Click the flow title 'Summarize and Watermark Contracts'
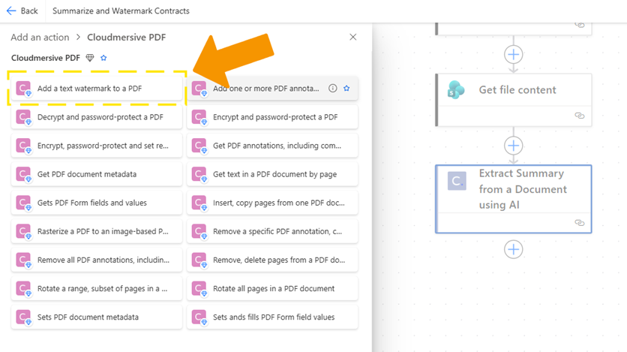This screenshot has height=352, width=627. click(x=121, y=11)
